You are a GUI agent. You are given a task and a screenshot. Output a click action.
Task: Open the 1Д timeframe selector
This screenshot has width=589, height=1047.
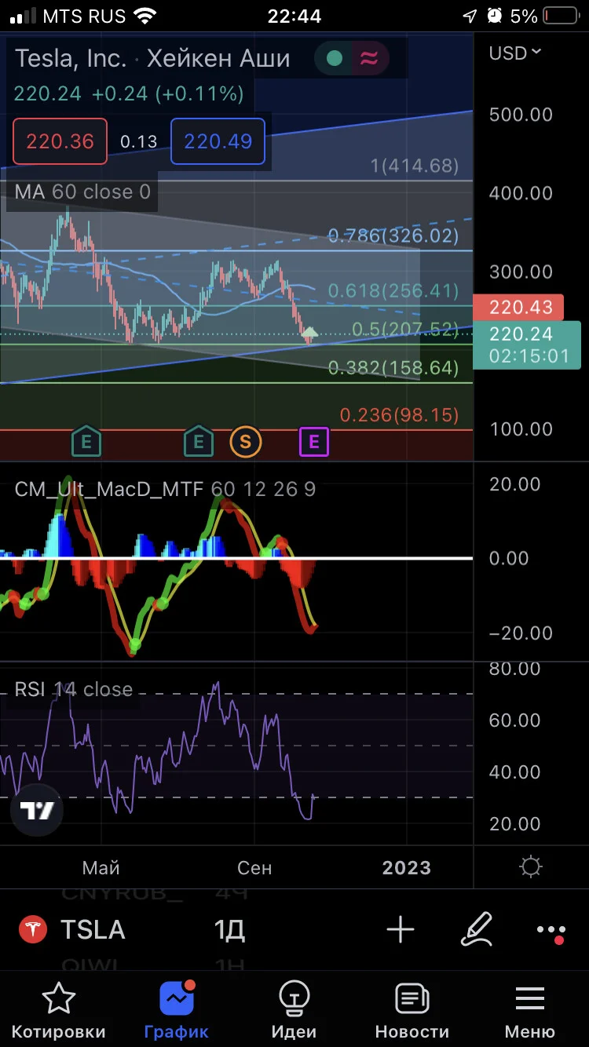pos(229,930)
